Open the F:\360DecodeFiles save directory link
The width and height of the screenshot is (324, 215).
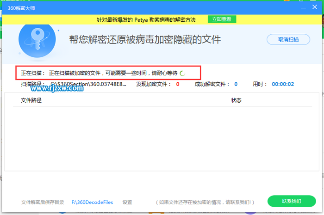[x=92, y=202]
